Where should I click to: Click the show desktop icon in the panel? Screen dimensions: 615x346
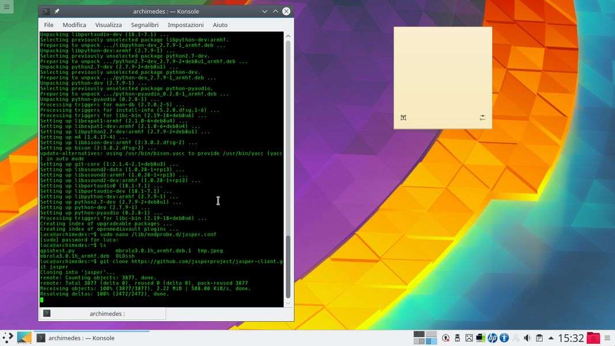24,338
